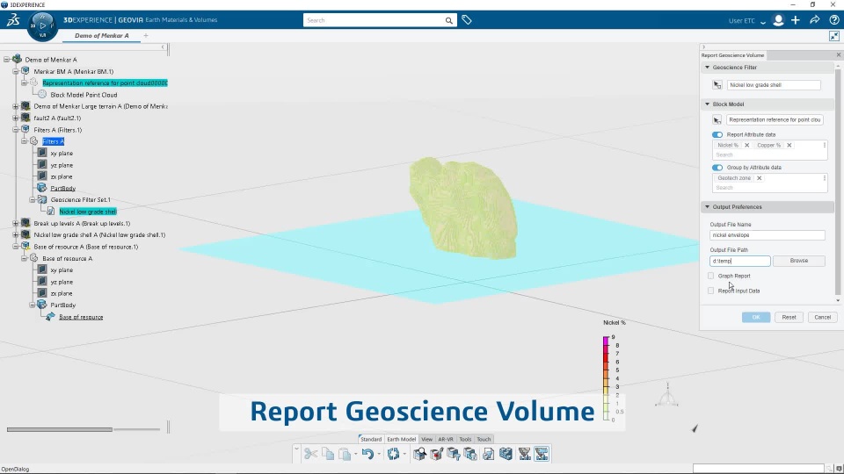This screenshot has width=844, height=474.
Task: Click the first funnel report icon
Action: 524,454
